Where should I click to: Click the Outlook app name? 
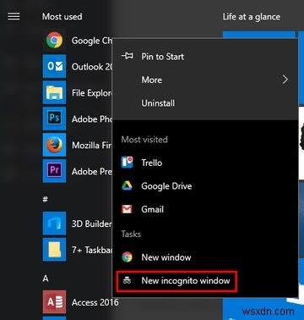click(x=92, y=67)
